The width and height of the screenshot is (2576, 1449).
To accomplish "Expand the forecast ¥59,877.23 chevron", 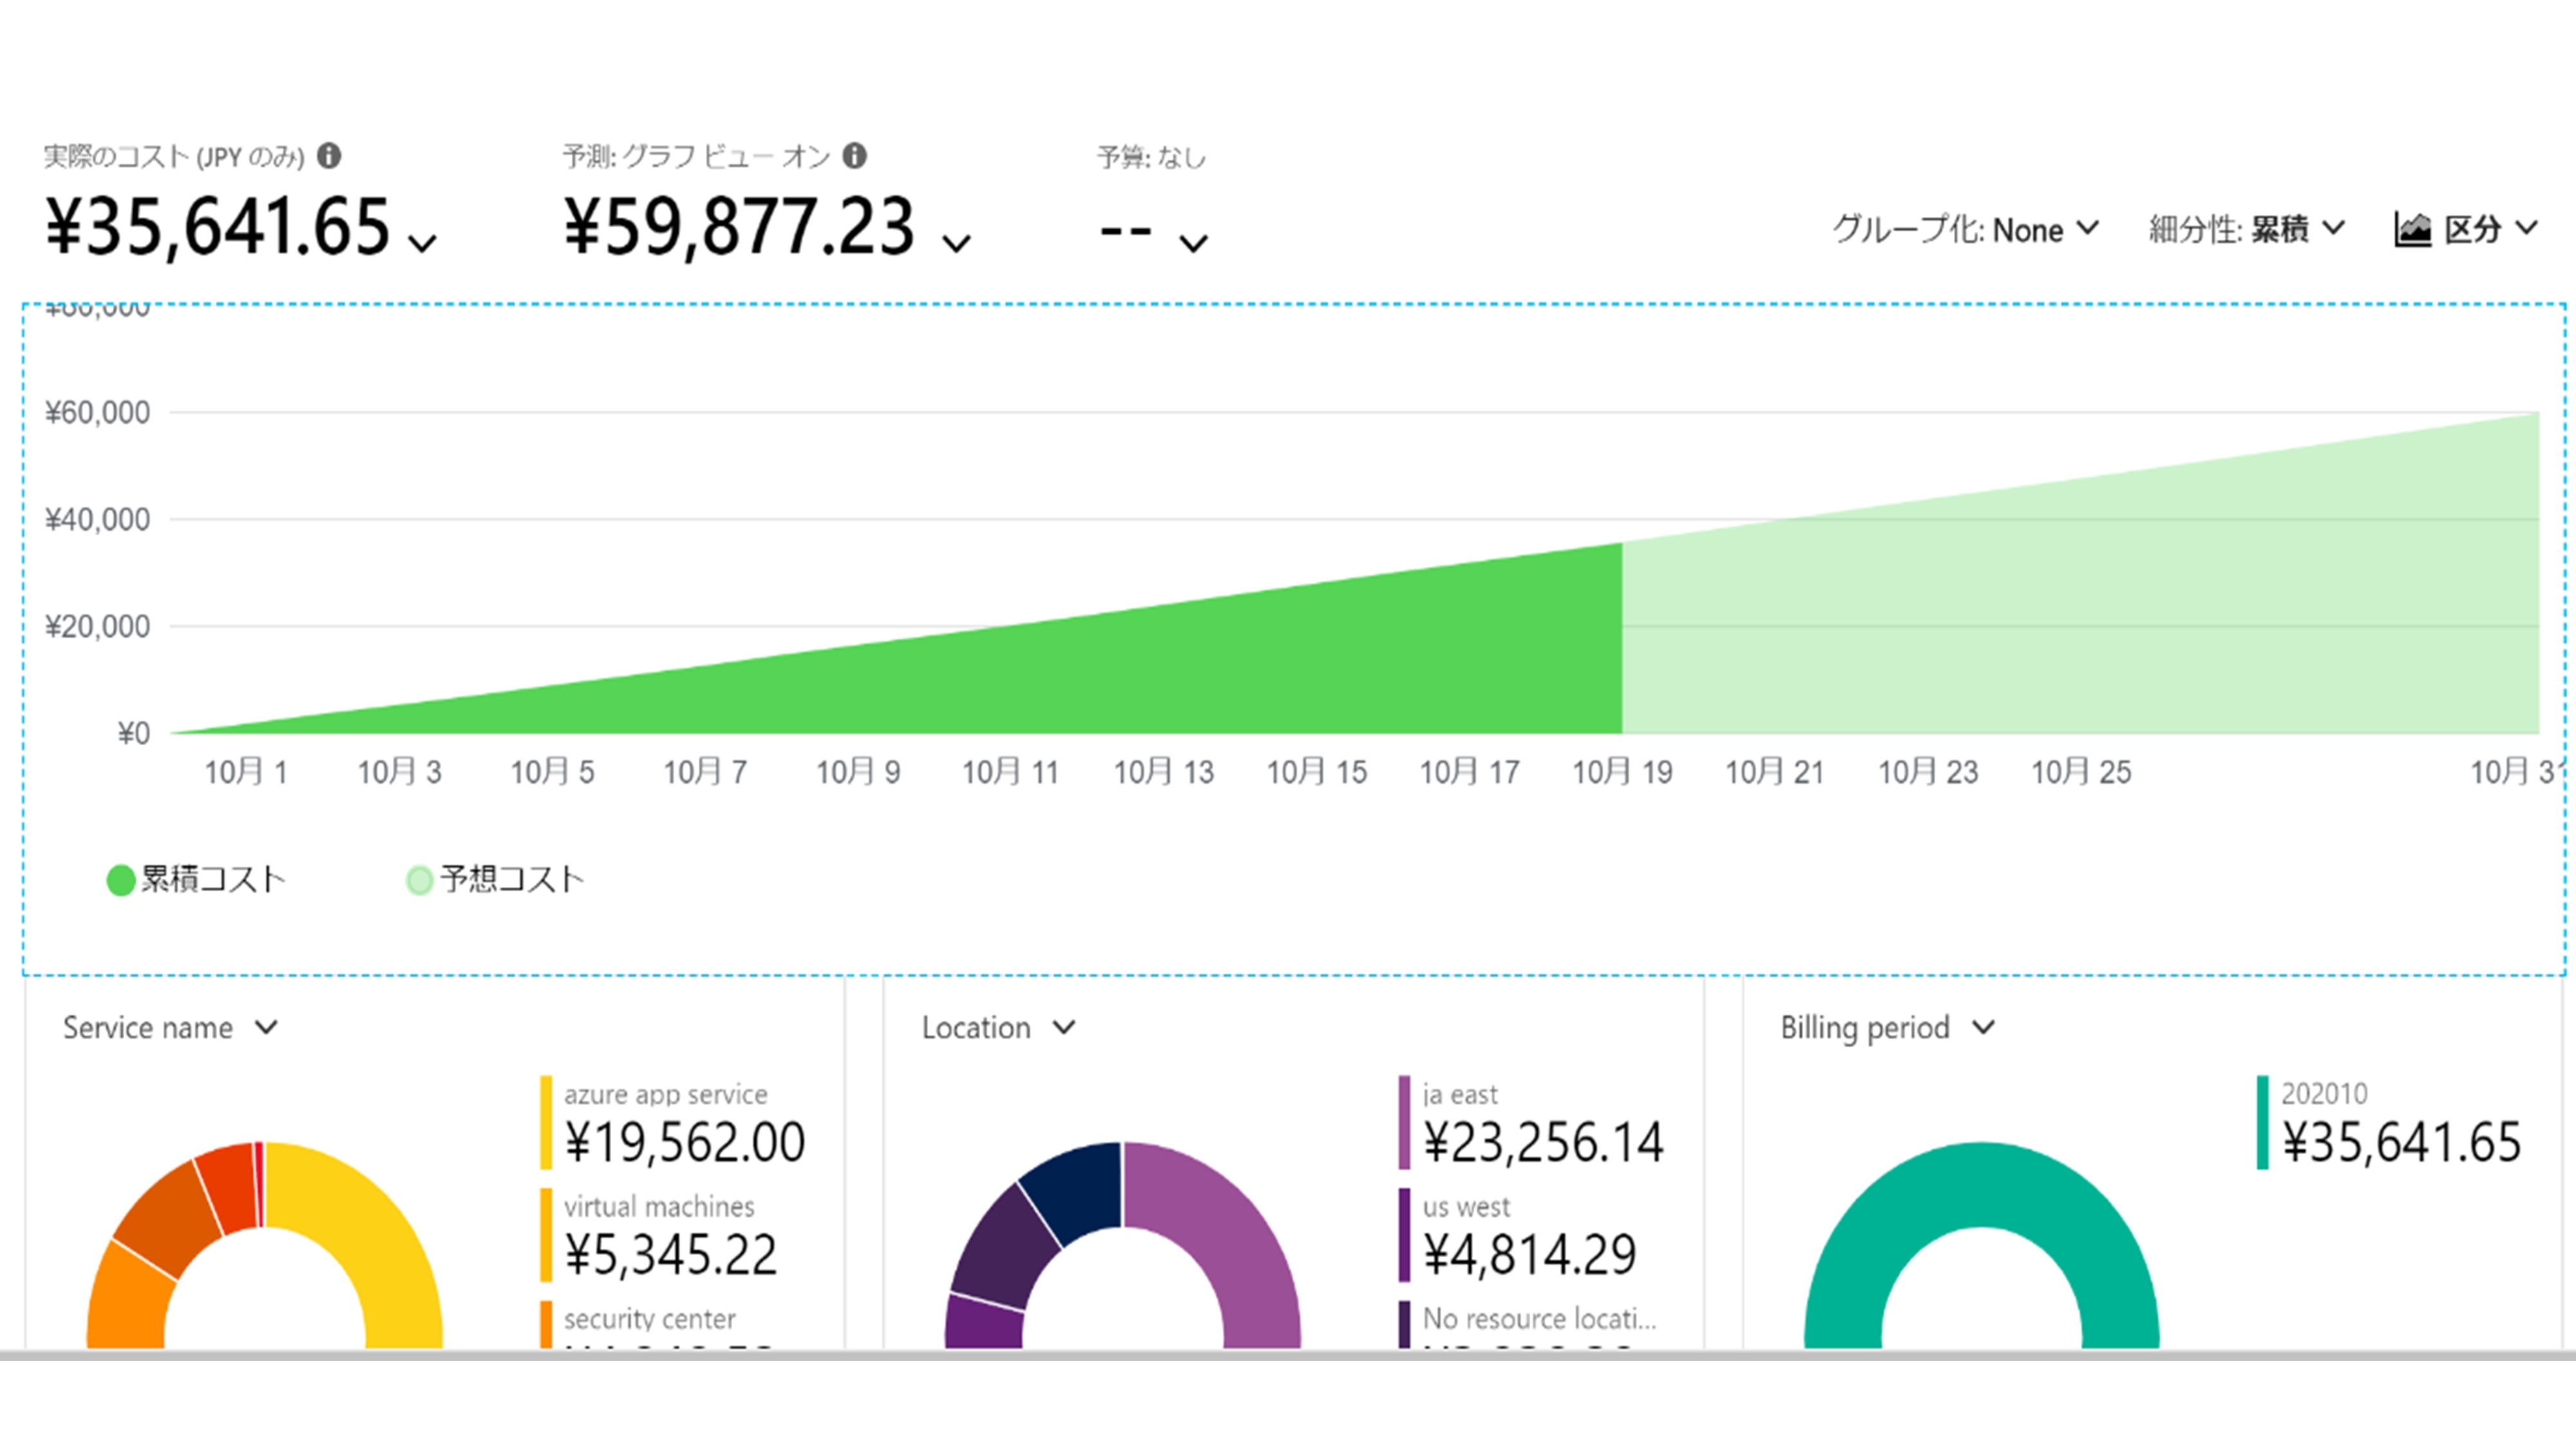I will tap(957, 243).
